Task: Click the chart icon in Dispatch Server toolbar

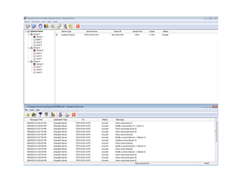Action: [52, 27]
